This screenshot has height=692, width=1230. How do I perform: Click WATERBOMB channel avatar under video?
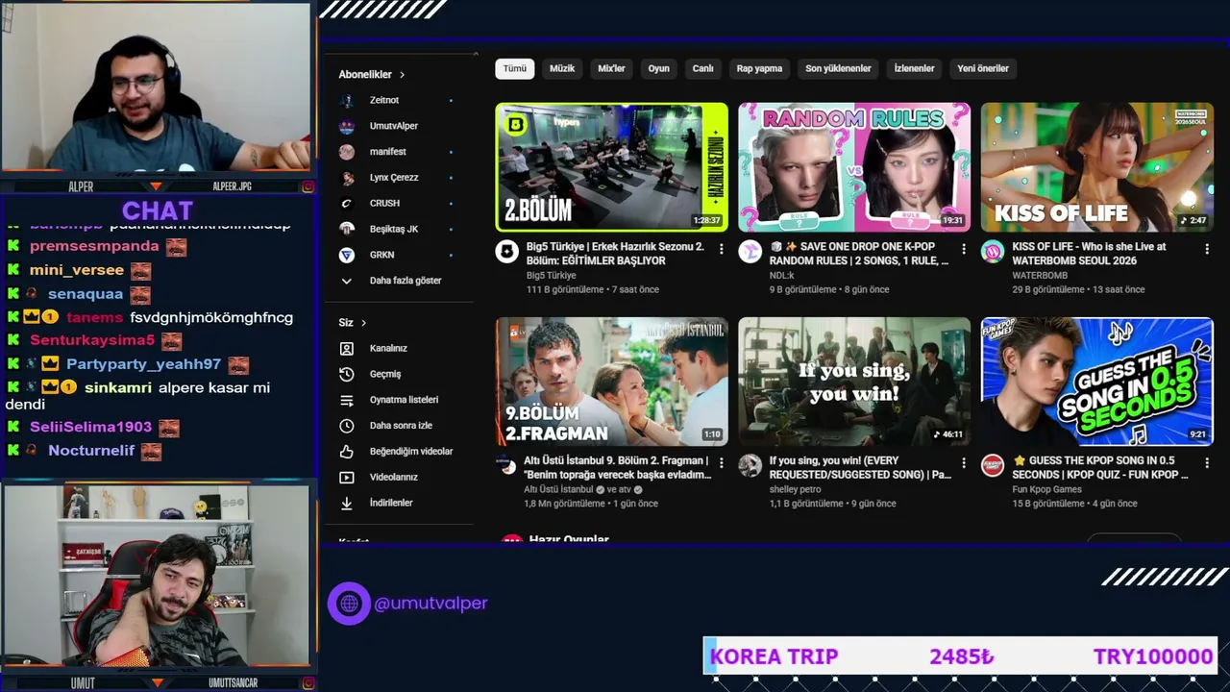click(x=993, y=252)
